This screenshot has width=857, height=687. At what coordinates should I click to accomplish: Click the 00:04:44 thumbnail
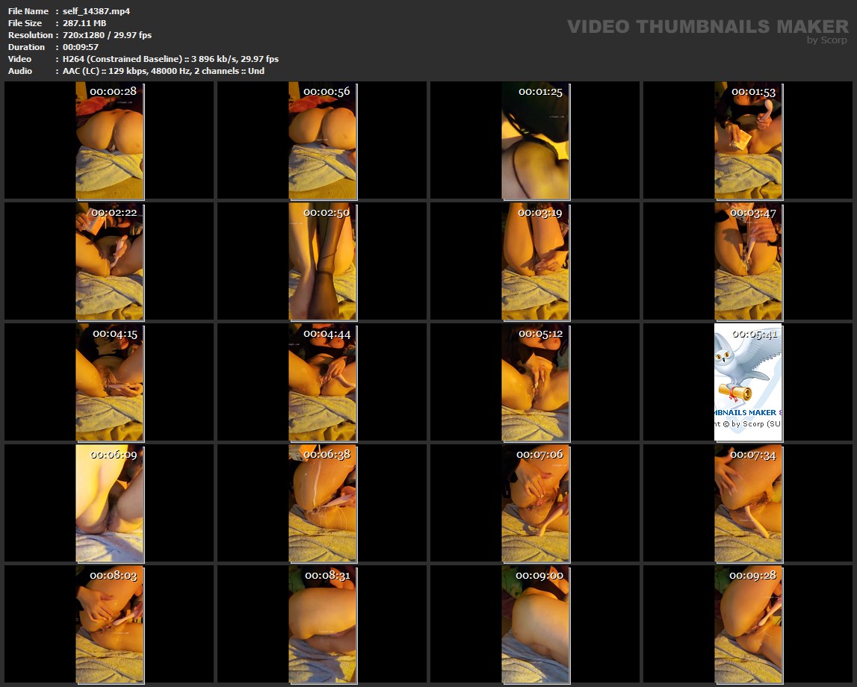pyautogui.click(x=322, y=382)
